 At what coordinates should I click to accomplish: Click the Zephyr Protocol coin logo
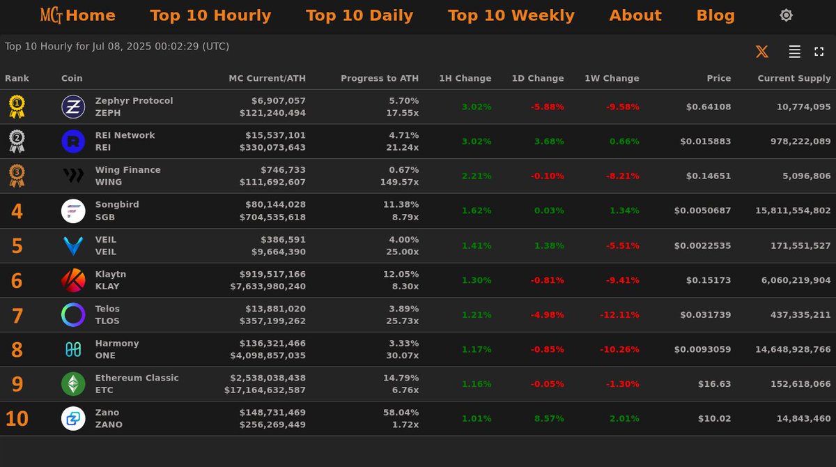point(73,107)
